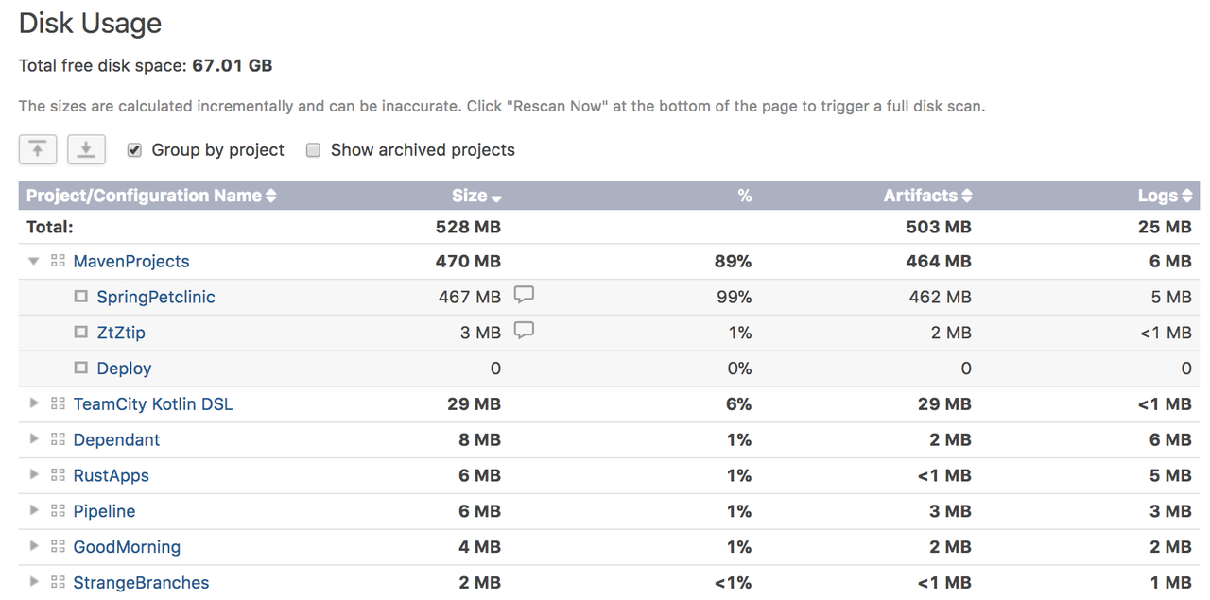Click the build configuration icon beside Deploy
This screenshot has width=1210, height=600.
(x=81, y=369)
